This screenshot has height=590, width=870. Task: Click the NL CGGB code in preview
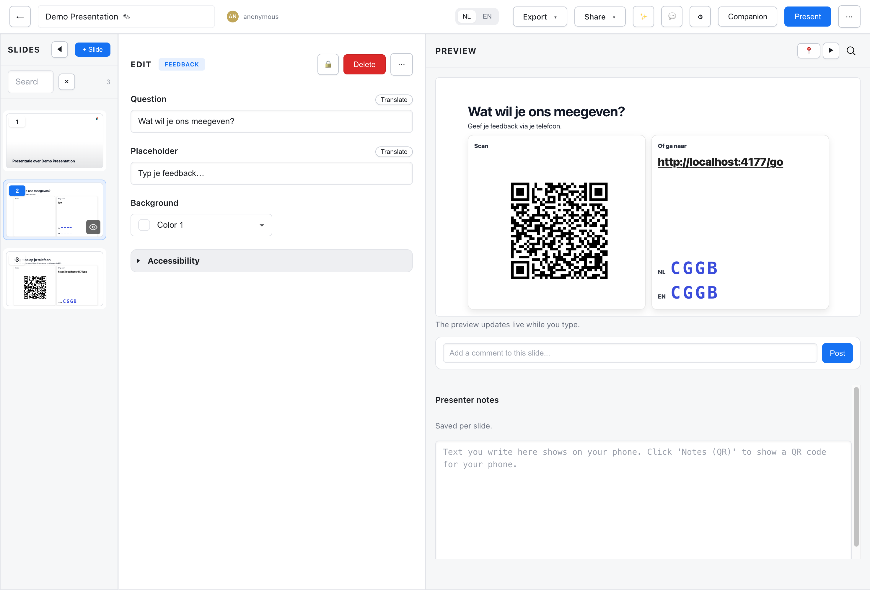point(694,268)
